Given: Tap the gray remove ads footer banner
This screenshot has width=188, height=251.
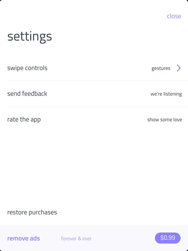Looking at the screenshot, I should tap(94, 238).
